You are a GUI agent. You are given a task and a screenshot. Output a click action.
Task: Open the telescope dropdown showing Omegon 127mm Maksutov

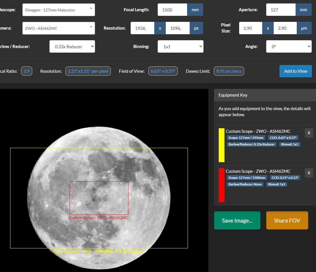(58, 10)
